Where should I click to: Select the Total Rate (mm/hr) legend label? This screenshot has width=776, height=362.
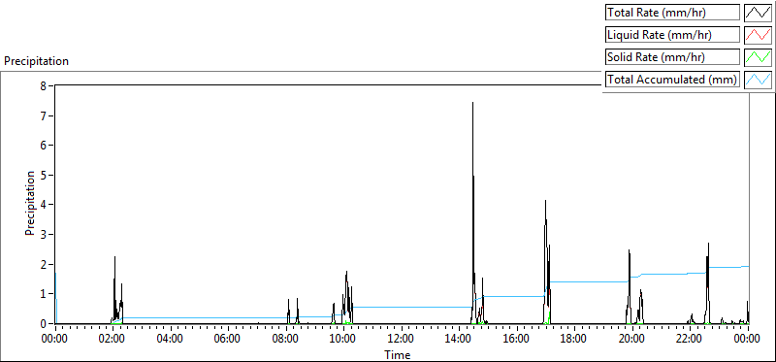pyautogui.click(x=673, y=13)
